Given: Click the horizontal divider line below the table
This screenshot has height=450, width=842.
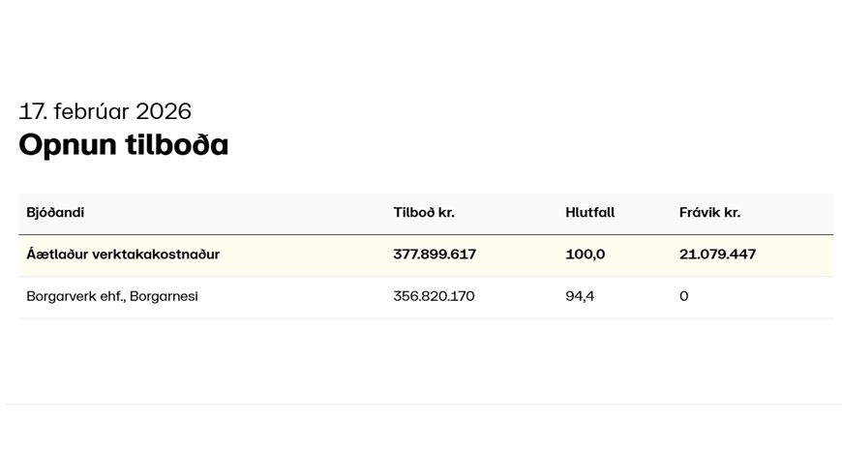Looking at the screenshot, I should coord(423,404).
